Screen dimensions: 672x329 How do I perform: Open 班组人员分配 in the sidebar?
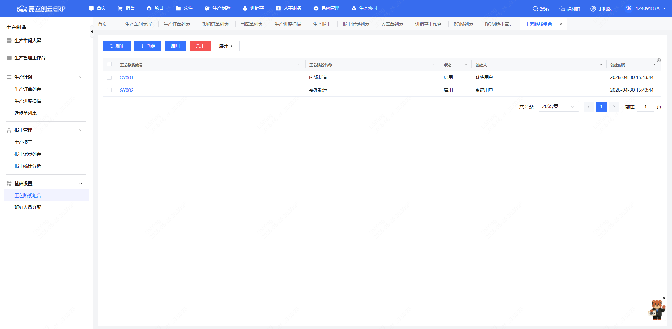pos(28,207)
